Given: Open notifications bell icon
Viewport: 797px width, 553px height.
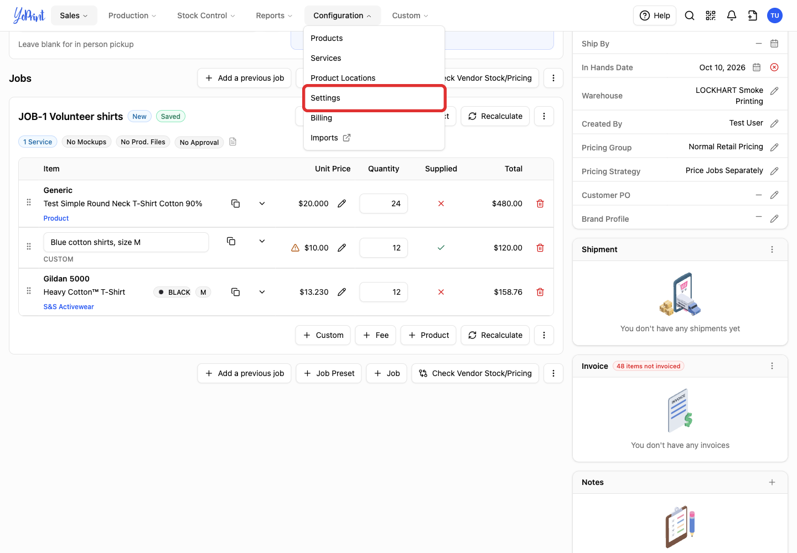Looking at the screenshot, I should point(732,15).
